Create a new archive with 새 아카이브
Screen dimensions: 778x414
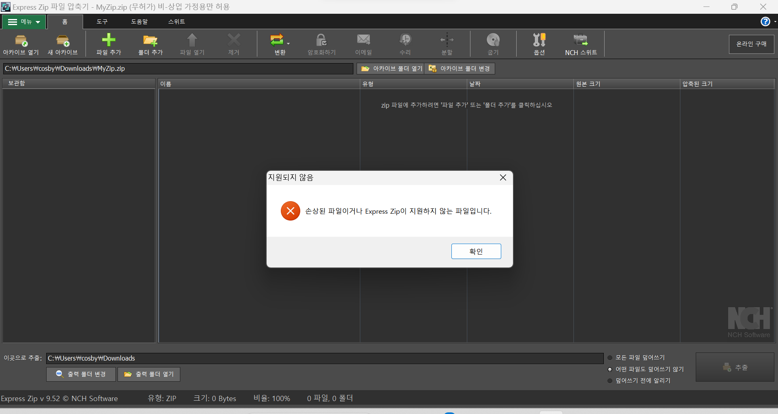[63, 45]
